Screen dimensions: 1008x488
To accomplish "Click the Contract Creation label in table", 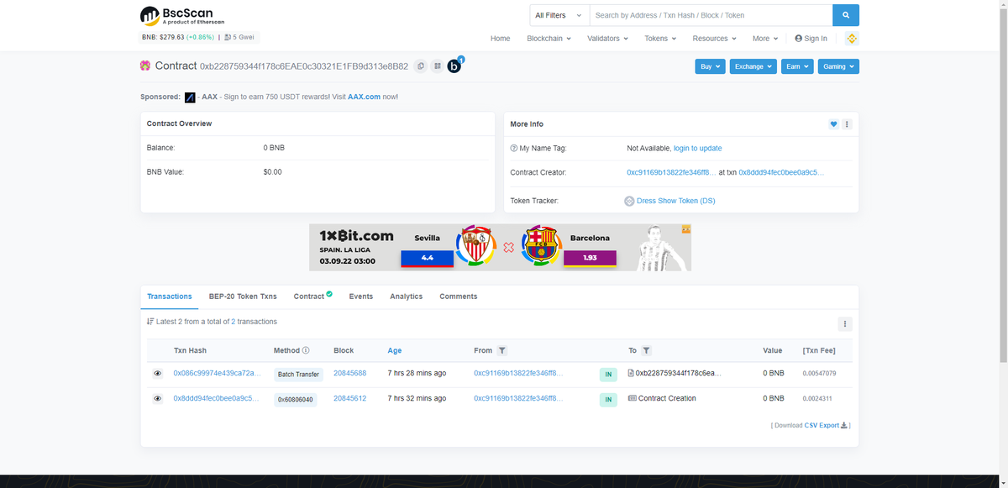I will coord(667,398).
